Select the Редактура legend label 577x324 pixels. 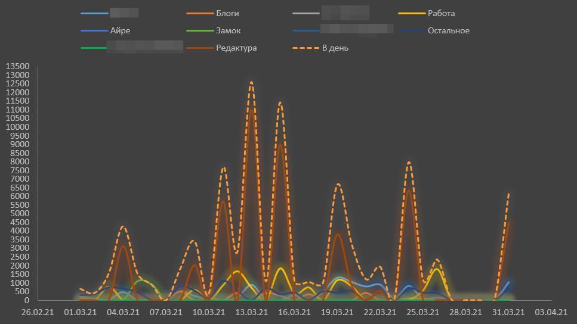point(236,48)
